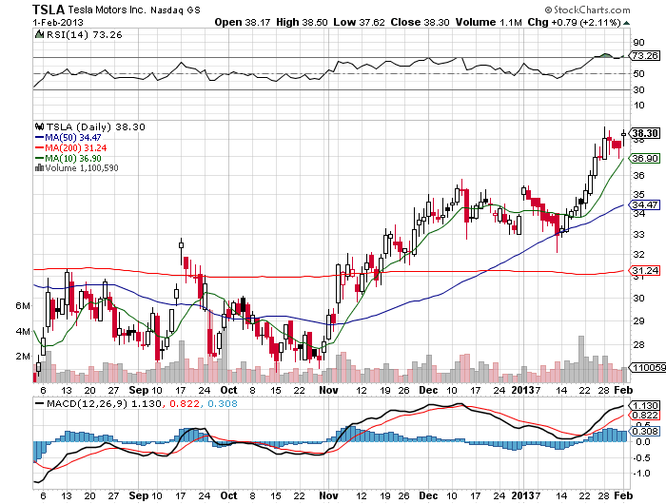Click the Nov label under the MACD panel
The width and height of the screenshot is (666, 504).
pos(328,495)
